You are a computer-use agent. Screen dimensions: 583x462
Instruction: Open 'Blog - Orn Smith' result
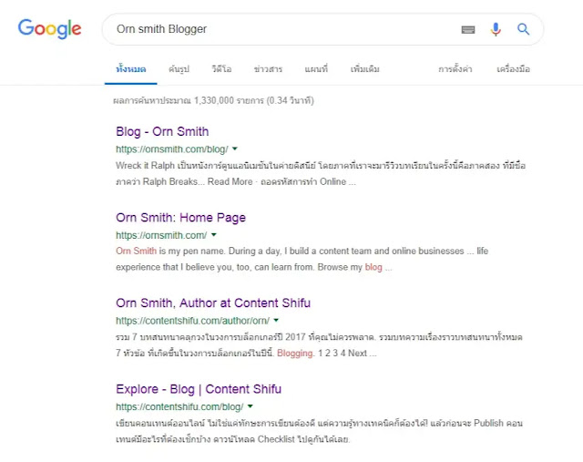[x=162, y=132]
